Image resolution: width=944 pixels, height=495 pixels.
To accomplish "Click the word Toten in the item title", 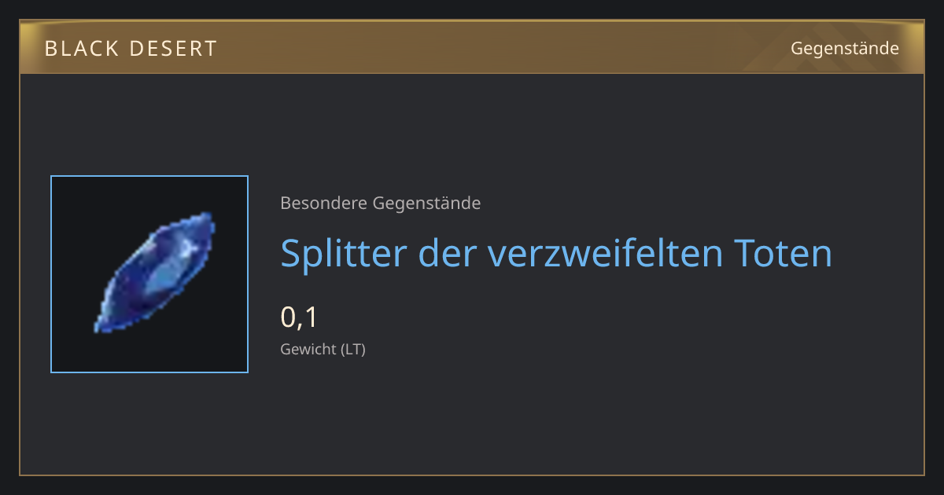I will [x=782, y=254].
